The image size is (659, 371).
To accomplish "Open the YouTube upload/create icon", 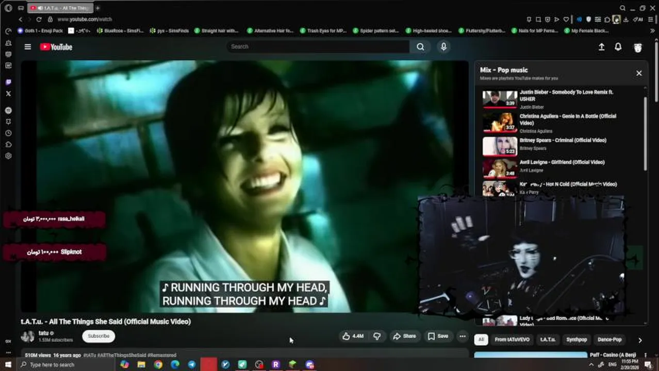I will coord(601,47).
